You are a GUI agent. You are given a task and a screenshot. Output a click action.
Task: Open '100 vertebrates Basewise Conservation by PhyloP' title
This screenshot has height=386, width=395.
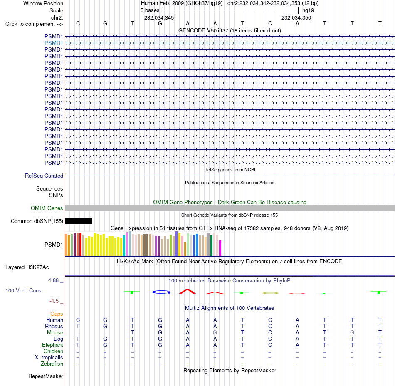pyautogui.click(x=230, y=281)
